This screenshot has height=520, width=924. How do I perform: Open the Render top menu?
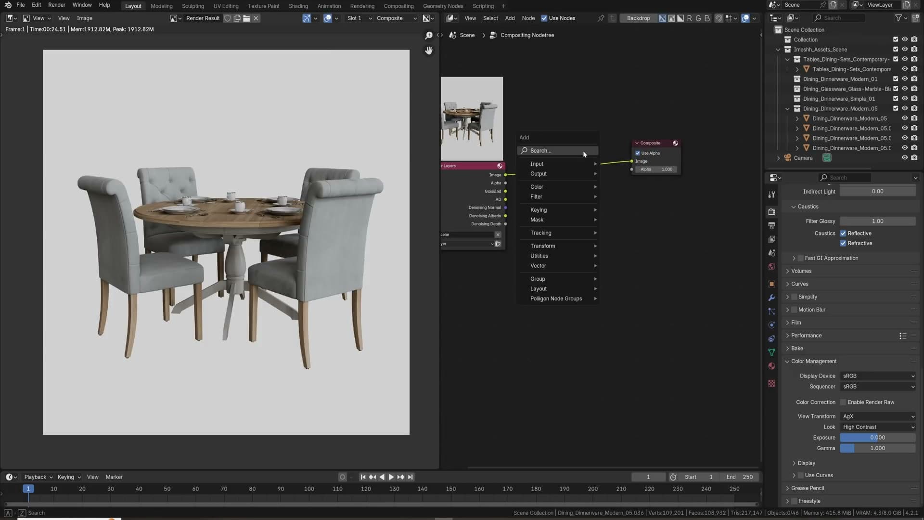coord(57,5)
